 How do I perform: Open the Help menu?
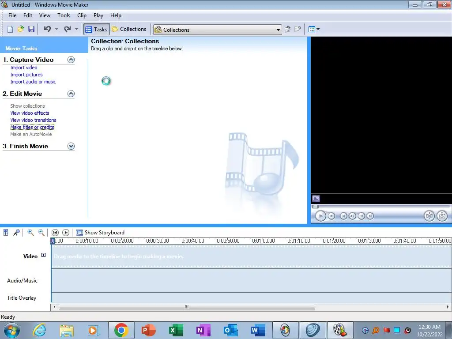pos(116,15)
